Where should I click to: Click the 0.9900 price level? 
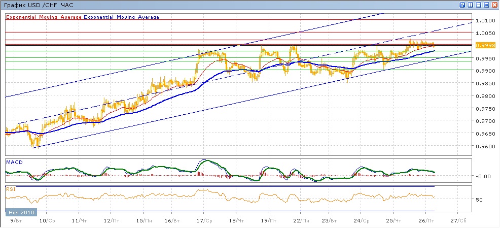pyautogui.click(x=485, y=71)
